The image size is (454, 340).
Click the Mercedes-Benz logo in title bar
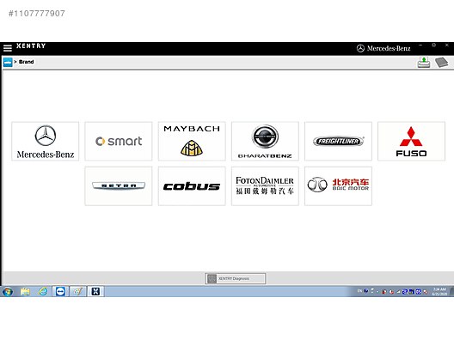pyautogui.click(x=383, y=48)
